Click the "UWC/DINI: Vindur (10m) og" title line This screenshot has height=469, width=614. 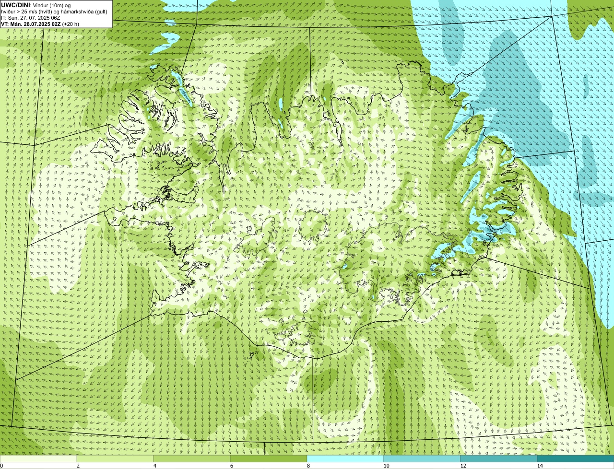click(36, 5)
